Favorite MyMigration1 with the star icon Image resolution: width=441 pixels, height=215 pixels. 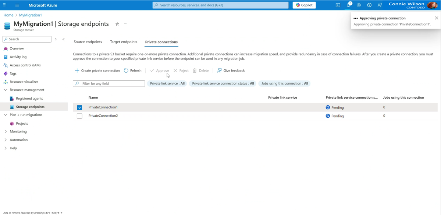pyautogui.click(x=117, y=24)
